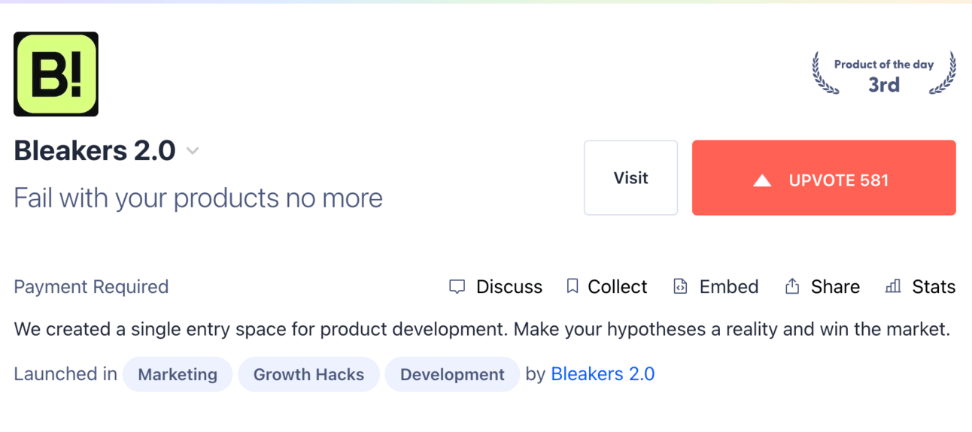Screen dimensions: 972x432
Task: Open the Product of the day 3rd badge
Action: 884,74
